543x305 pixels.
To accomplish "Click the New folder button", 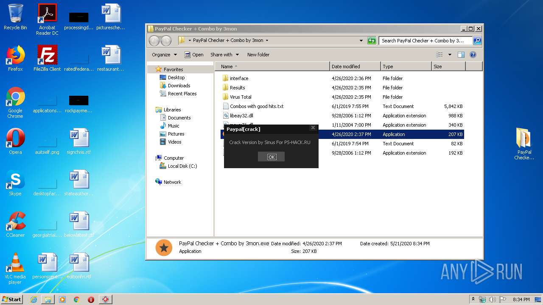I will coord(258,55).
